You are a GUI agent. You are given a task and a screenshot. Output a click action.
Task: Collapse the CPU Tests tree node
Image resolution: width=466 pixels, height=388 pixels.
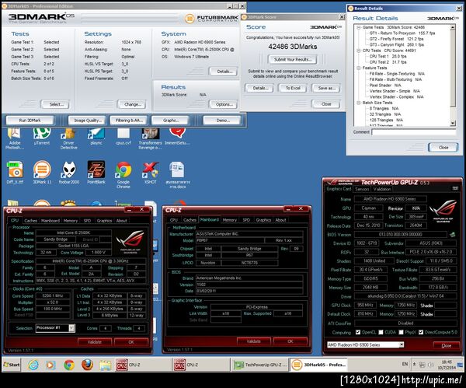[358, 51]
